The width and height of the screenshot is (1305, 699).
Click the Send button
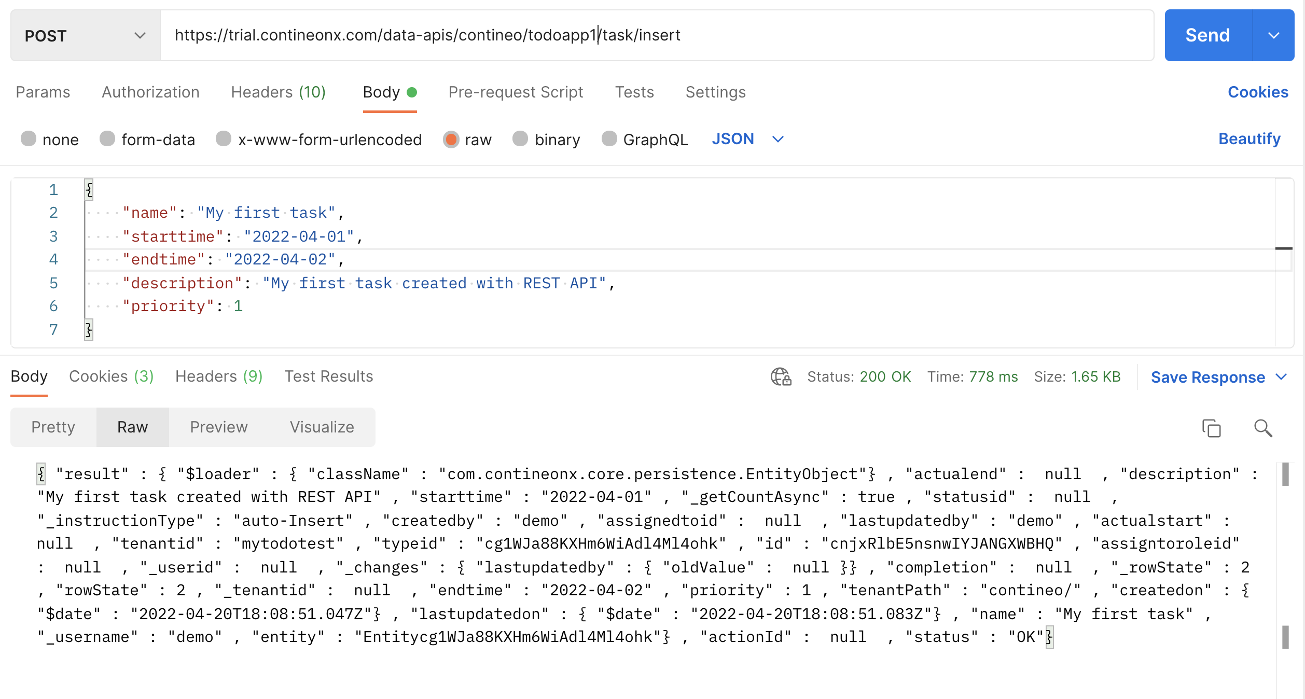tap(1207, 35)
